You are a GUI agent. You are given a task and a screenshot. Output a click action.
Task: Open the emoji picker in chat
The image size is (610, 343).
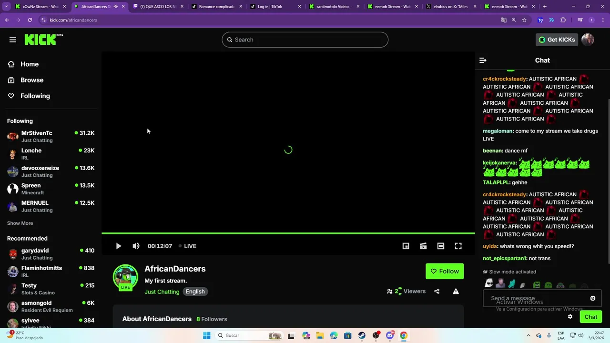(x=593, y=298)
